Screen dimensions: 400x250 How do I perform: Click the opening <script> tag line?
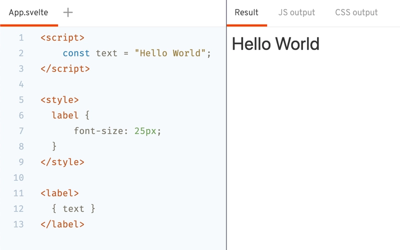(x=62, y=38)
